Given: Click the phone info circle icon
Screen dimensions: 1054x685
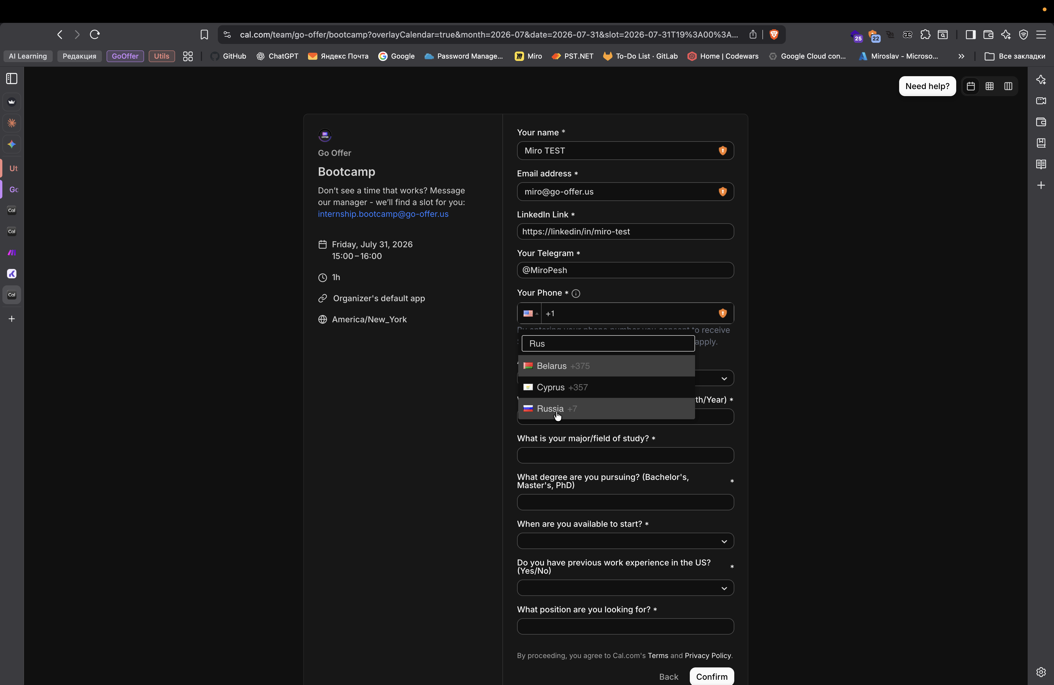Looking at the screenshot, I should [576, 293].
